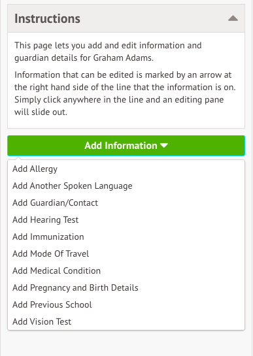Click the Instructions panel heading text
This screenshot has height=356, width=253.
47,19
